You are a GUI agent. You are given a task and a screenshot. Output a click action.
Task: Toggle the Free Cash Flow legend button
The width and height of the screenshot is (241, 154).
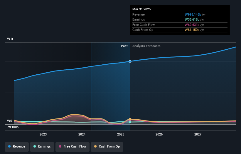pos(73,147)
